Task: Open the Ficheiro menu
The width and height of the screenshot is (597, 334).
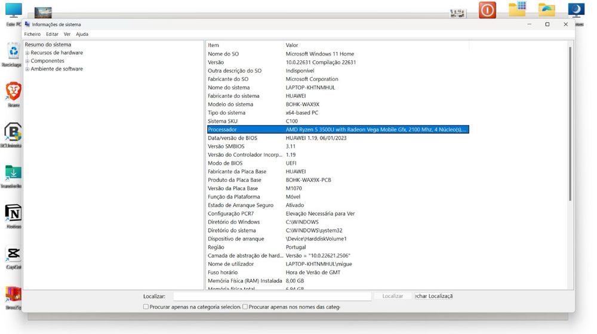Action: tap(32, 34)
